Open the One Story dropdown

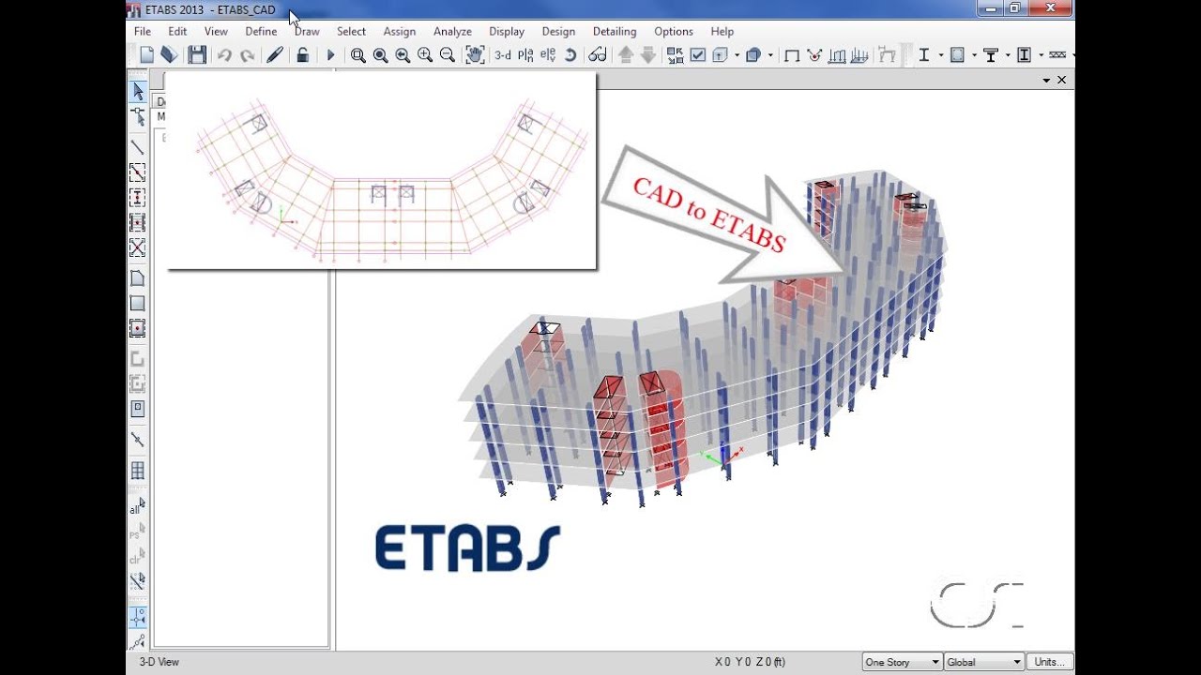point(902,662)
